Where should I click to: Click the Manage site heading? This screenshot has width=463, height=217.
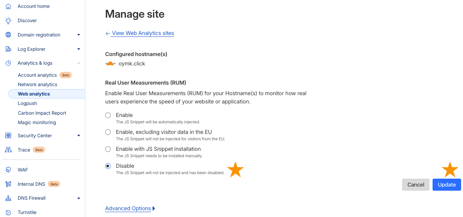coord(135,14)
